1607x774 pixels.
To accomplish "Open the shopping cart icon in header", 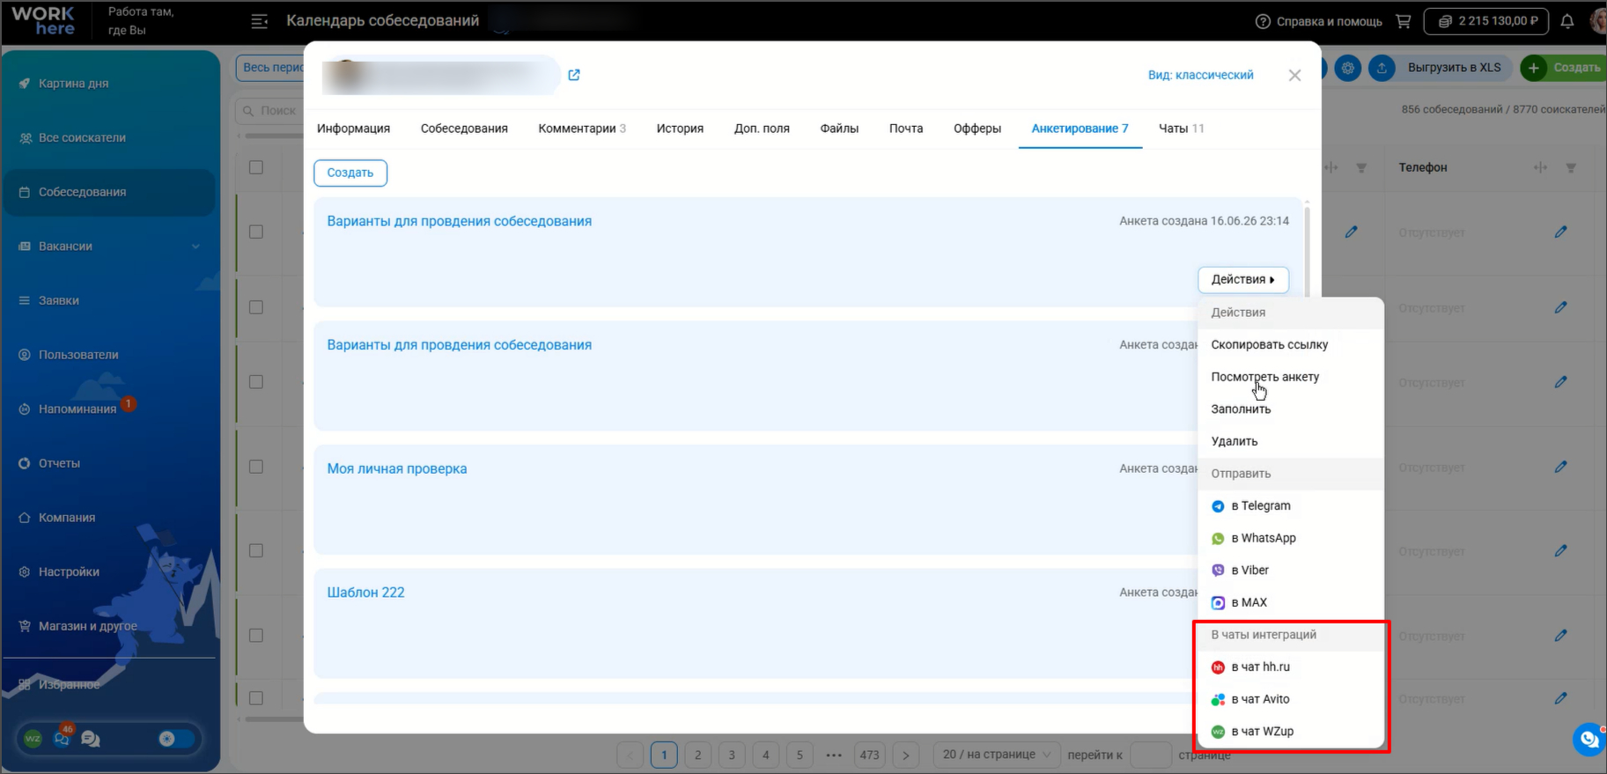I will [x=1404, y=21].
